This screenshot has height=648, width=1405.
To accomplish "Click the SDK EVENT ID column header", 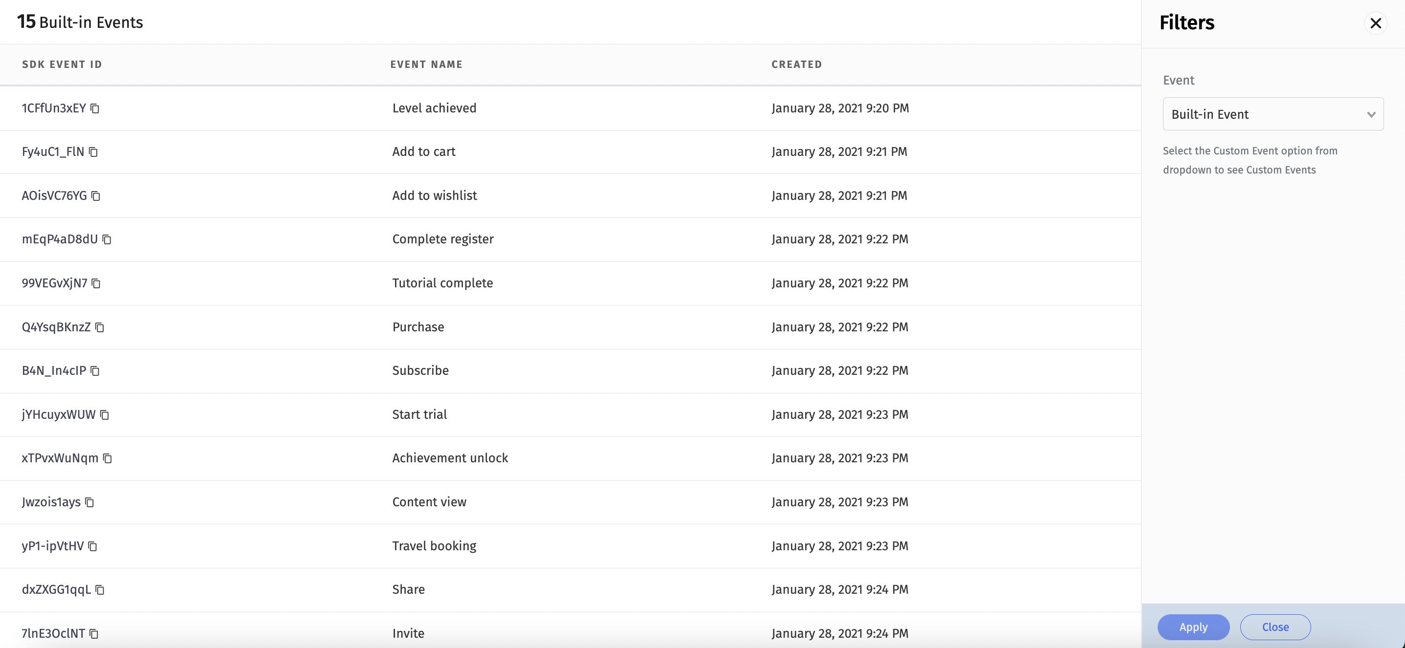I will point(62,65).
